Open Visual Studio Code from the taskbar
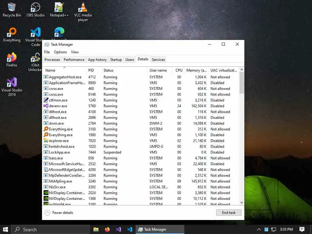 130,229
